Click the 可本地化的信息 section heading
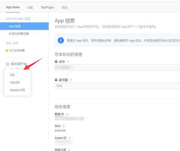 pos(68,54)
